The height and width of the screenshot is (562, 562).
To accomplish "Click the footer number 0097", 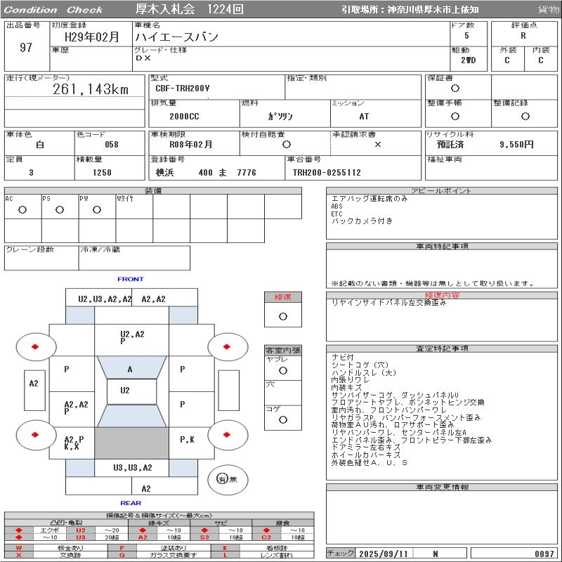I will pyautogui.click(x=544, y=554).
